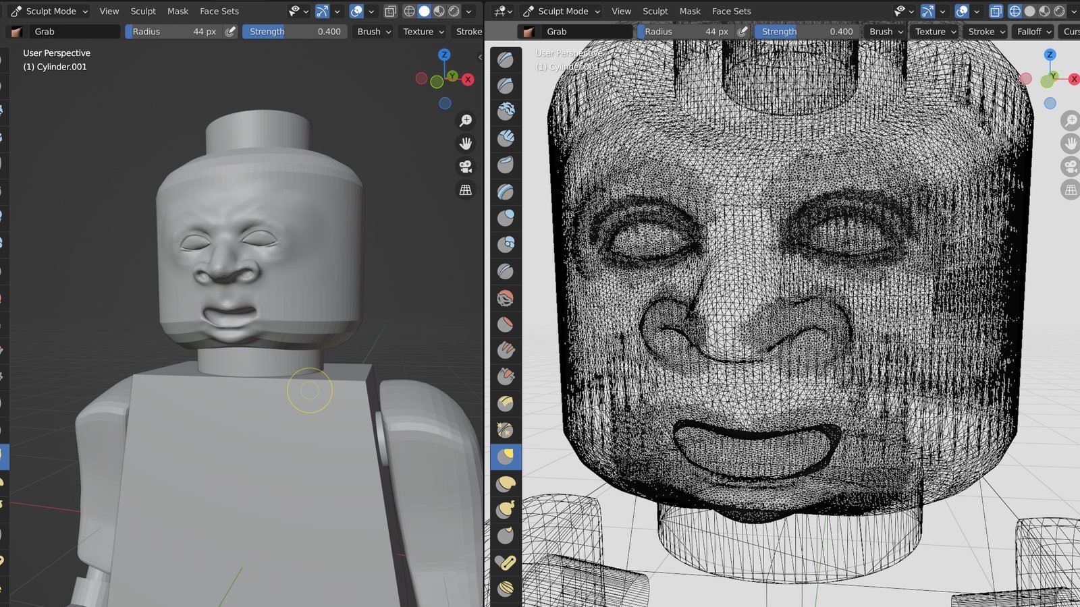Toggle X-ray in right viewport header

pyautogui.click(x=996, y=11)
